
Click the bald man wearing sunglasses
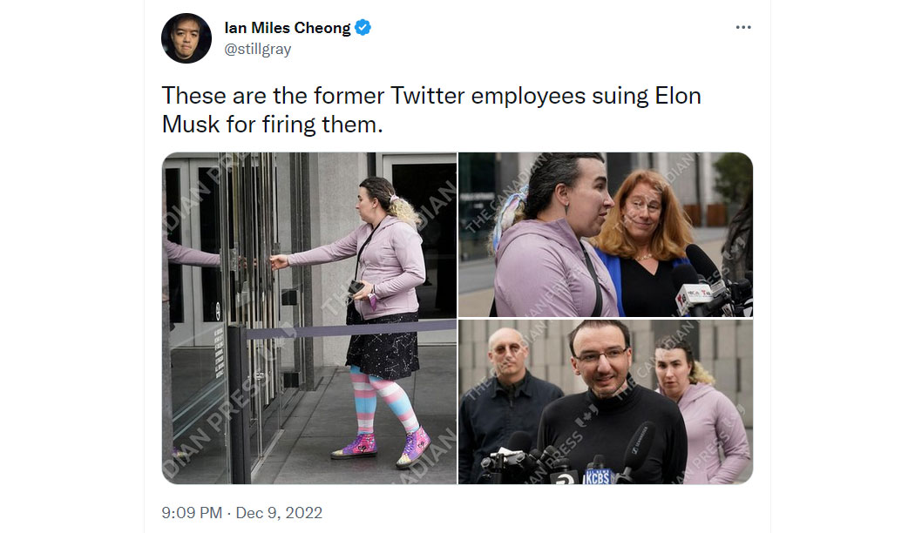[x=504, y=402]
